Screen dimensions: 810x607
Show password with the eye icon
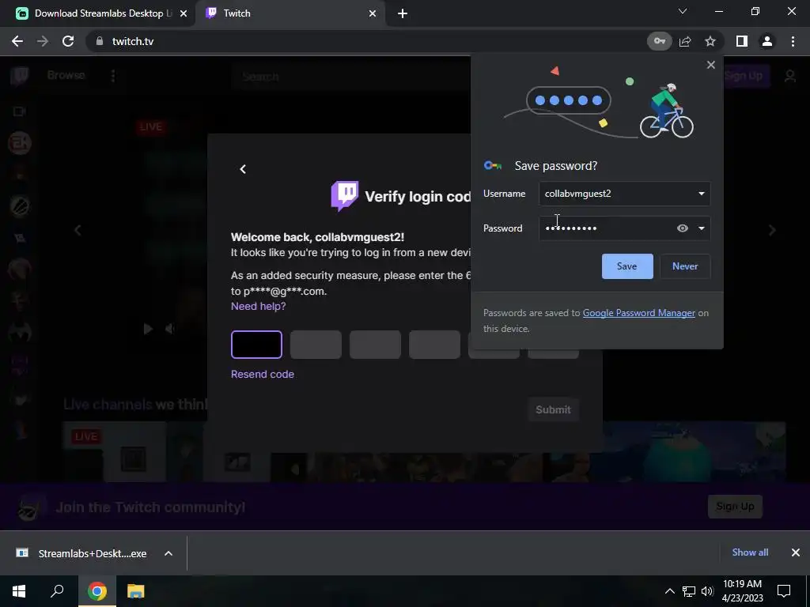coord(683,228)
